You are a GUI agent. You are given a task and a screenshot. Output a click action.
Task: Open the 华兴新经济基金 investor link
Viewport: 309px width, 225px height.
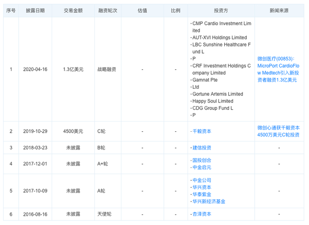(209, 201)
